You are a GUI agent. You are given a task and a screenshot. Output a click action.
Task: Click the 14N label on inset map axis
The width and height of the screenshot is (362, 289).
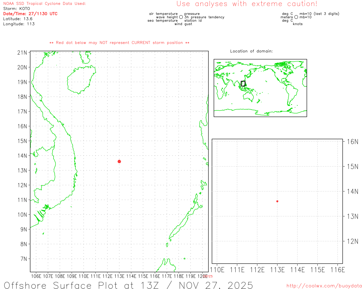coord(352,192)
